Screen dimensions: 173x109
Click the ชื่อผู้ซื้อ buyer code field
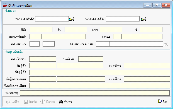[x=43, y=66]
